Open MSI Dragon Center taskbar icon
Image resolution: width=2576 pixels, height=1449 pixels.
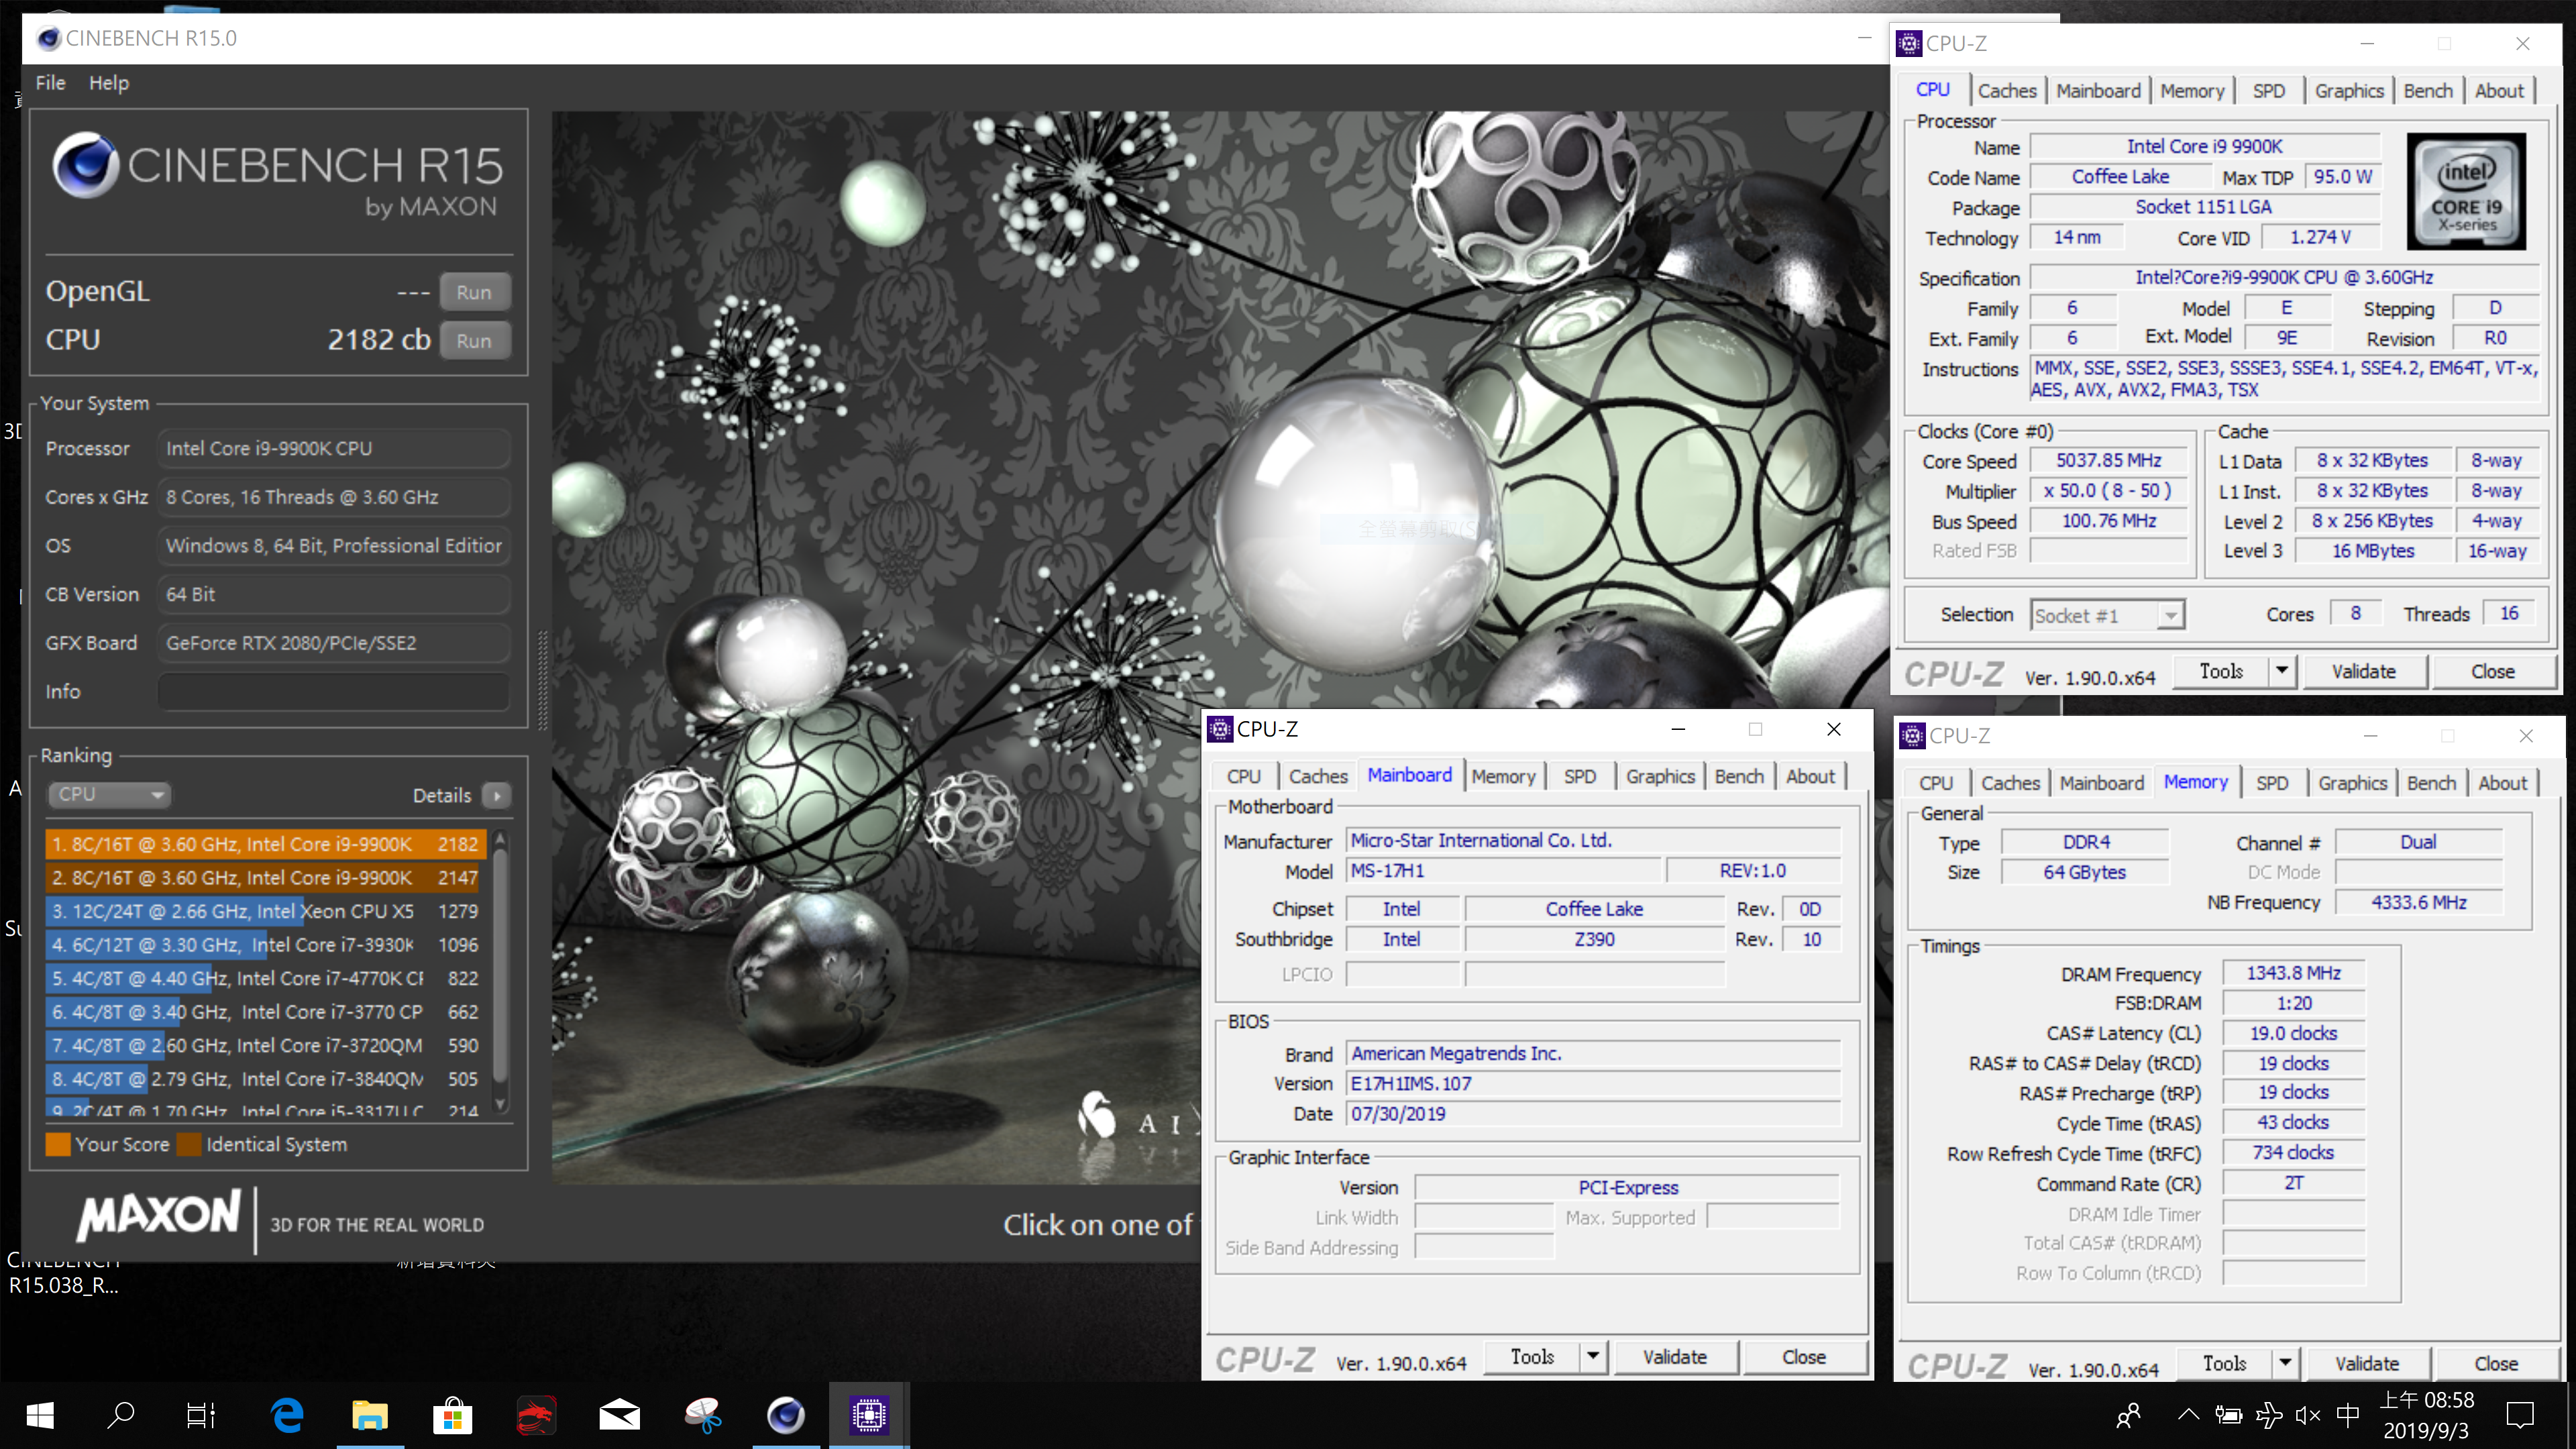tap(536, 1415)
